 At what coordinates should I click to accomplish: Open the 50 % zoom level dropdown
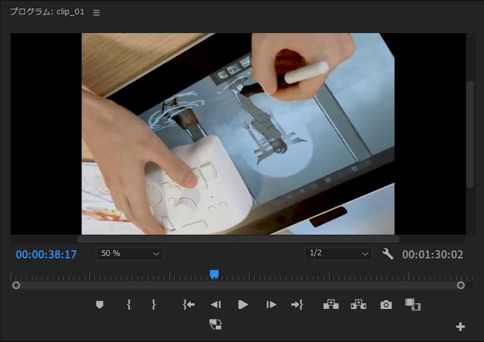click(x=129, y=253)
